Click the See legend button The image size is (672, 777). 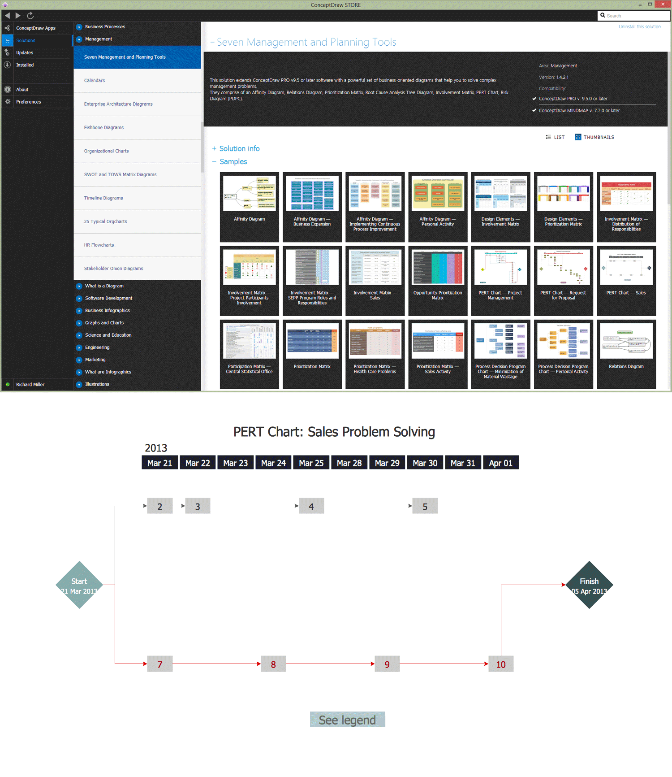[347, 720]
